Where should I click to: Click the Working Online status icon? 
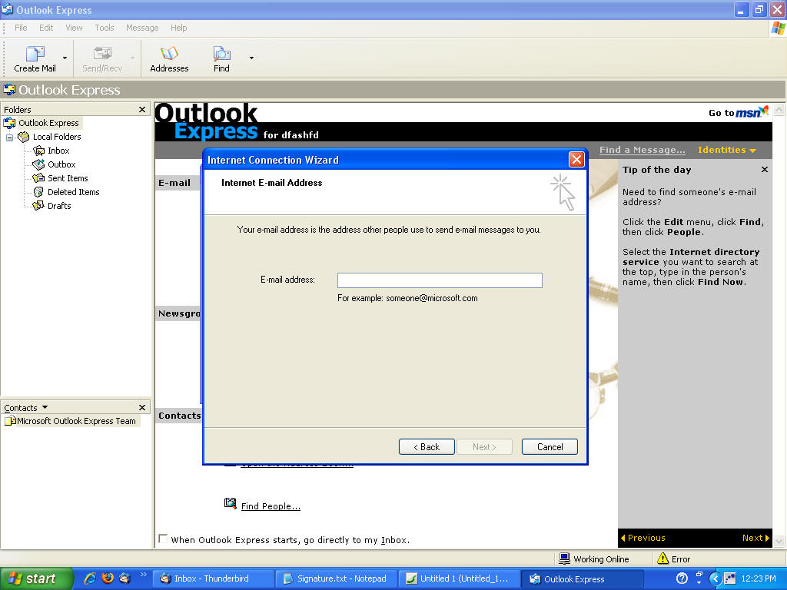tap(565, 559)
